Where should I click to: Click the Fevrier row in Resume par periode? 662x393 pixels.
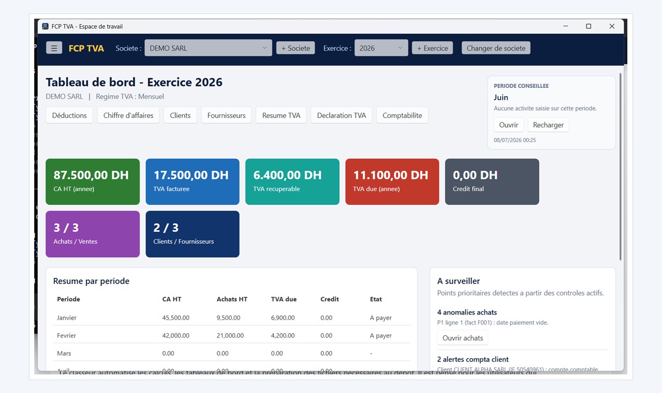pyautogui.click(x=232, y=335)
